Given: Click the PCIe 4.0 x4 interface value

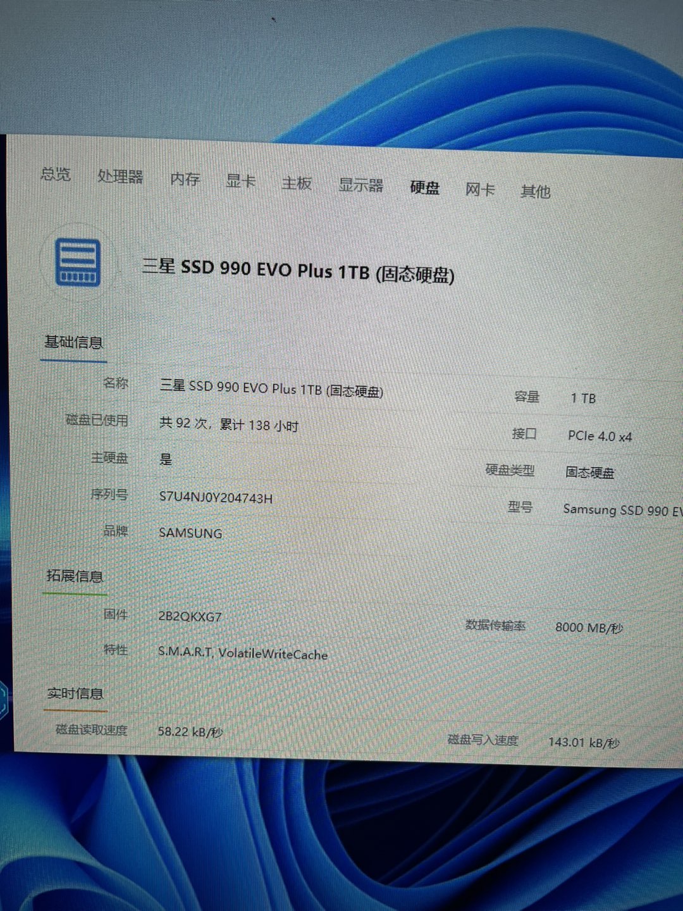Looking at the screenshot, I should click(600, 436).
